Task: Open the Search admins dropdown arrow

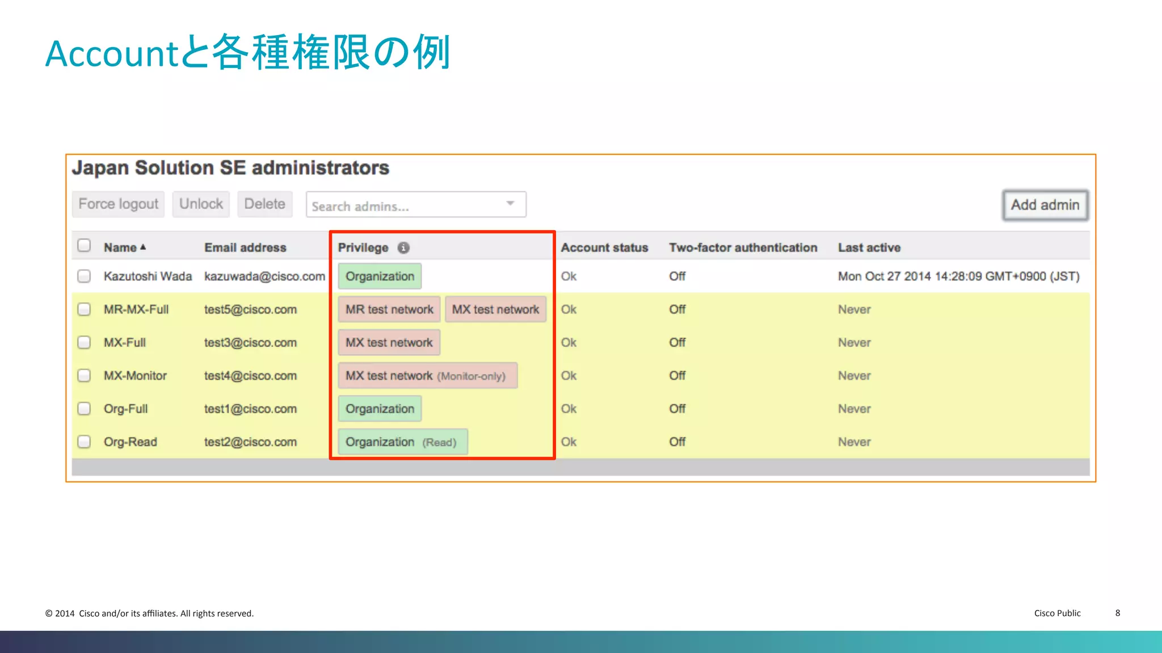Action: tap(510, 203)
